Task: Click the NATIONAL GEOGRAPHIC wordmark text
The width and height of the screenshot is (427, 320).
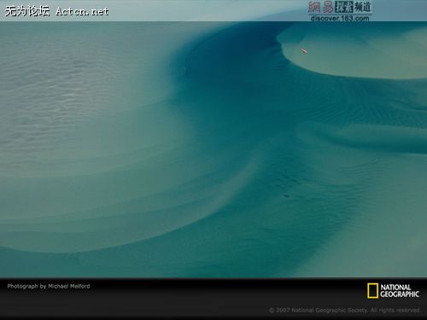Action: tap(400, 291)
